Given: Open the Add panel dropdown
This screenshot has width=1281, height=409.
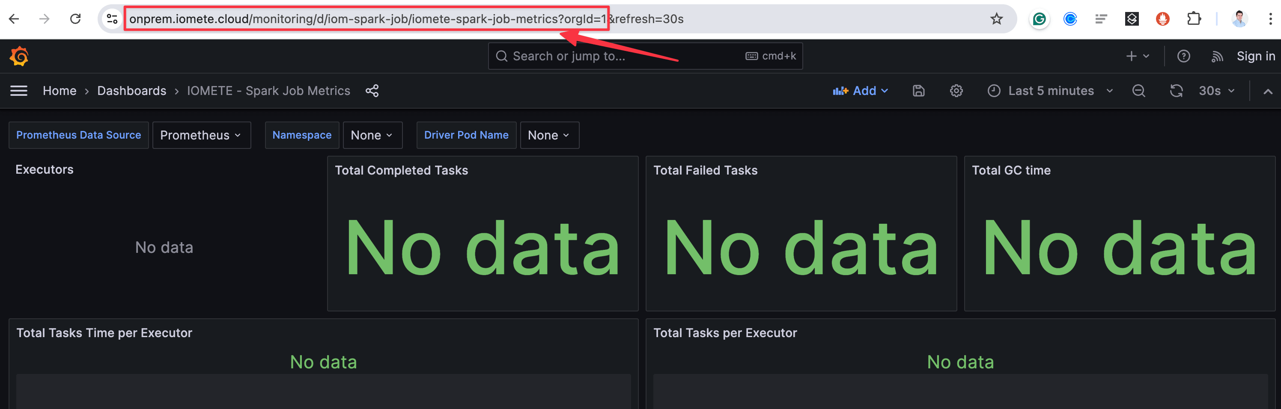Looking at the screenshot, I should [x=860, y=91].
